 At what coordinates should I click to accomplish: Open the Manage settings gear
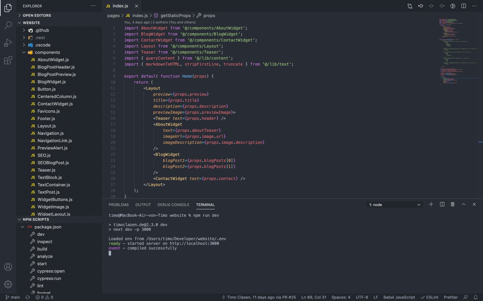pyautogui.click(x=8, y=284)
